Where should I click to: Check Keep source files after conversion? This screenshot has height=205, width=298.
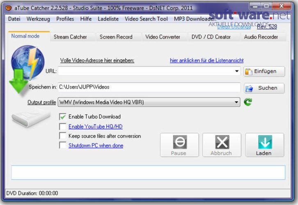pos(63,136)
